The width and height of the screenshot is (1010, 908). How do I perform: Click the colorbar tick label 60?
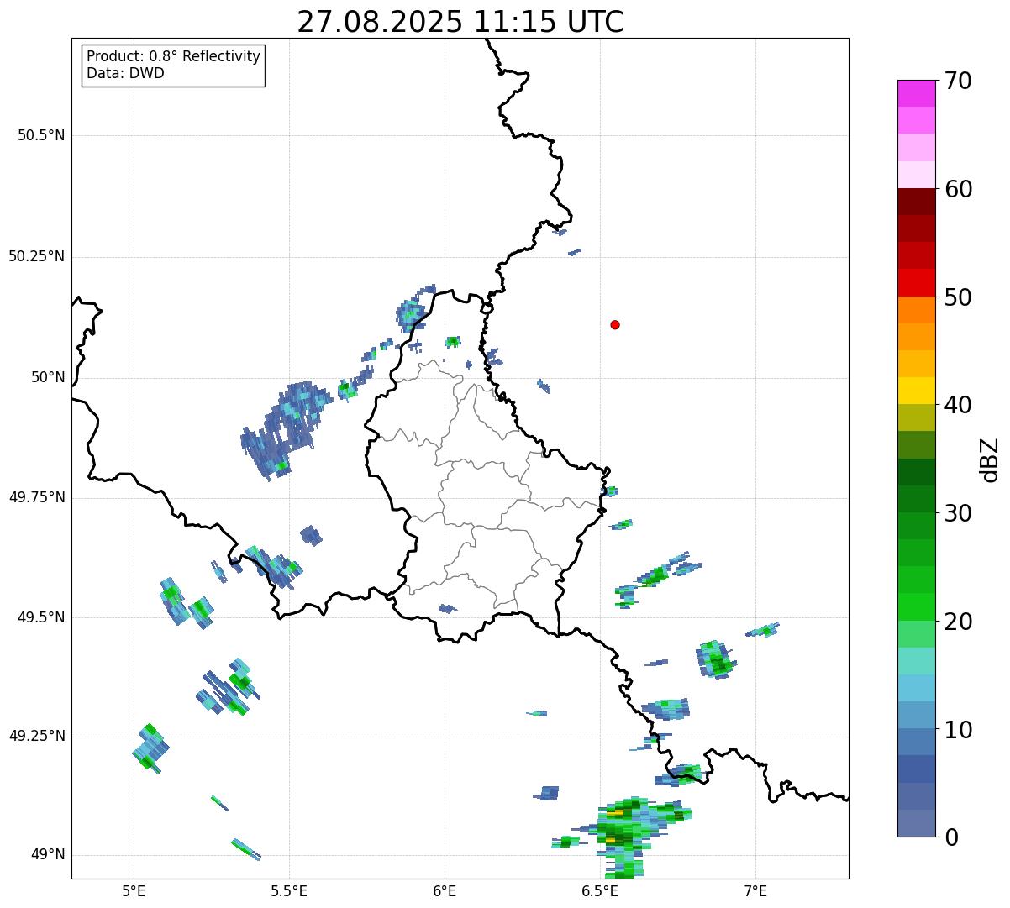click(958, 189)
